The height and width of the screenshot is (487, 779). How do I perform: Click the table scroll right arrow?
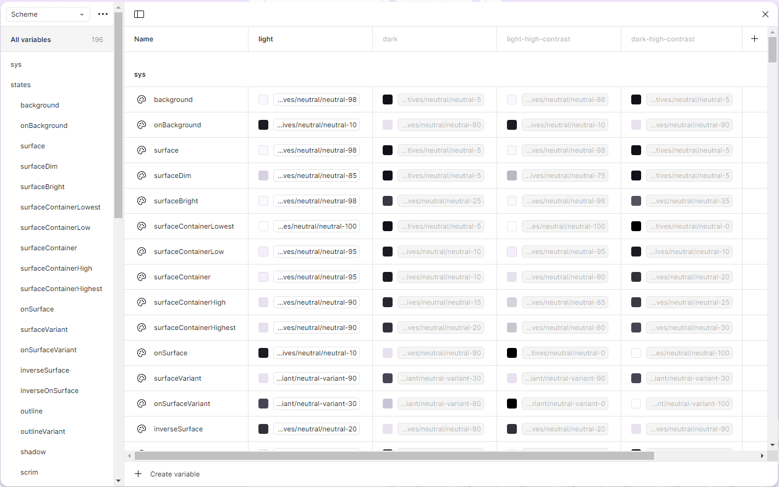point(762,455)
